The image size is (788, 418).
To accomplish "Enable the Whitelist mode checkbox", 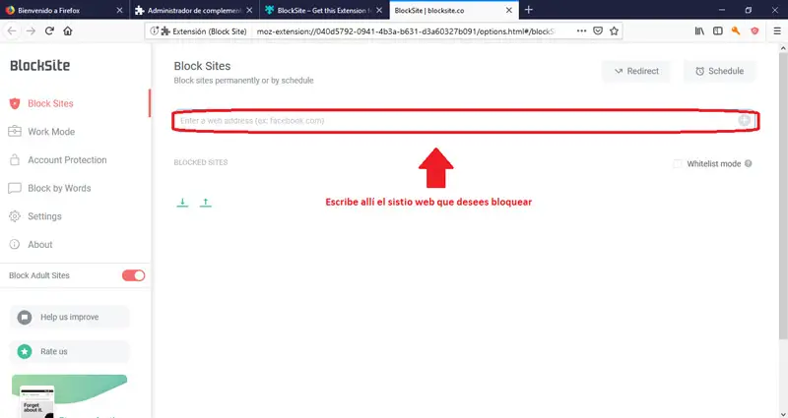I will pos(678,163).
